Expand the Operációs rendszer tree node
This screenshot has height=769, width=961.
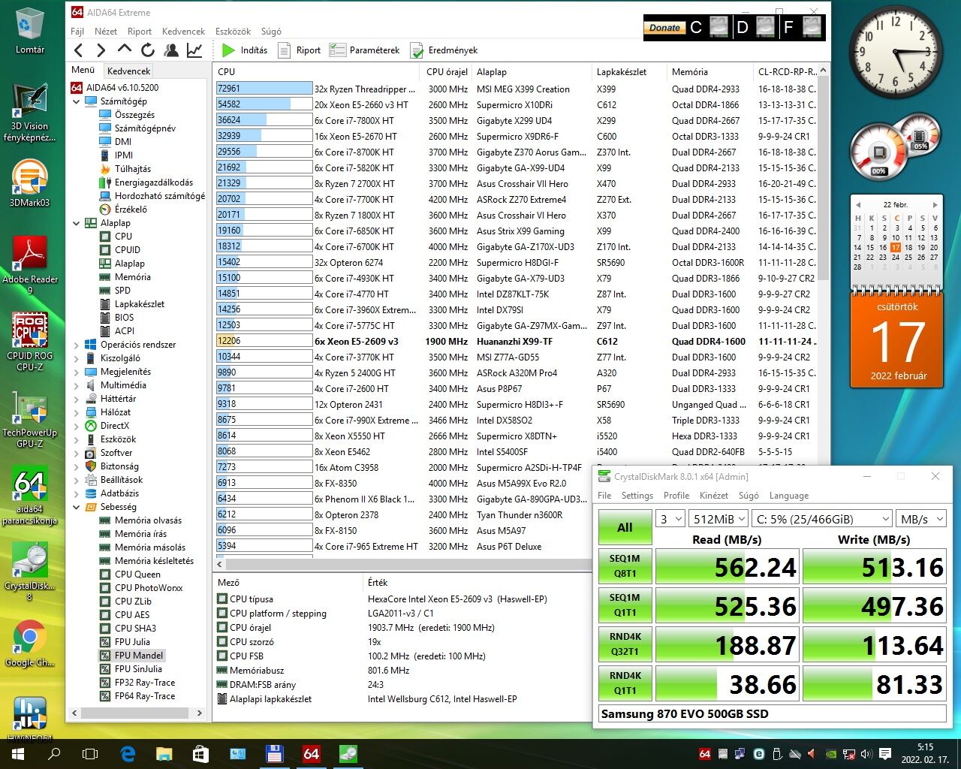tap(77, 345)
